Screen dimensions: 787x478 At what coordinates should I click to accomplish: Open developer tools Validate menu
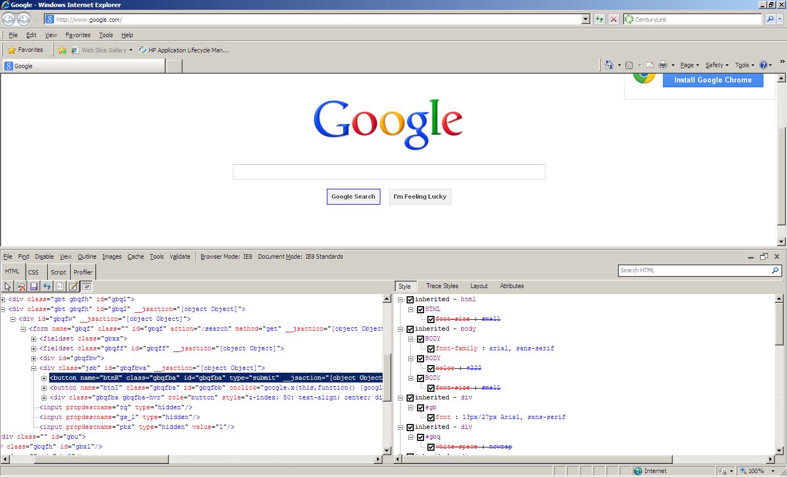pyautogui.click(x=180, y=256)
